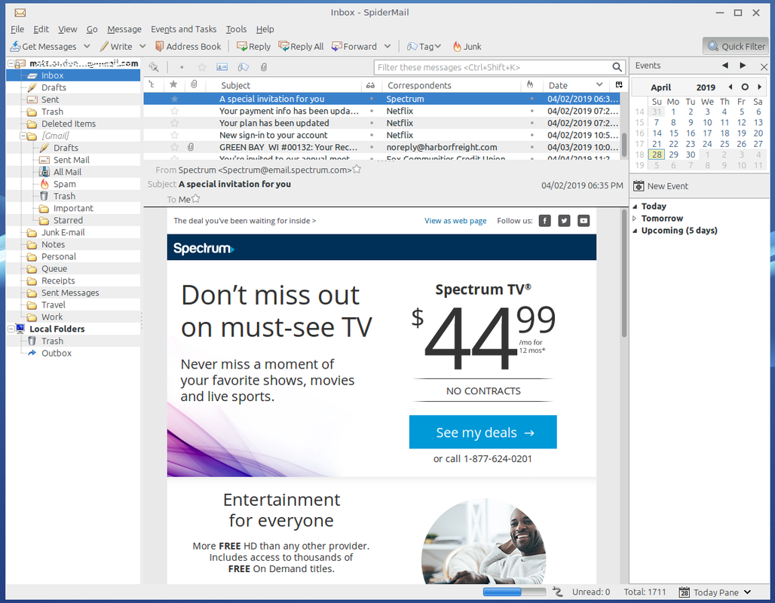Go to next month in mini calendar
This screenshot has height=603, width=775.
pos(760,87)
